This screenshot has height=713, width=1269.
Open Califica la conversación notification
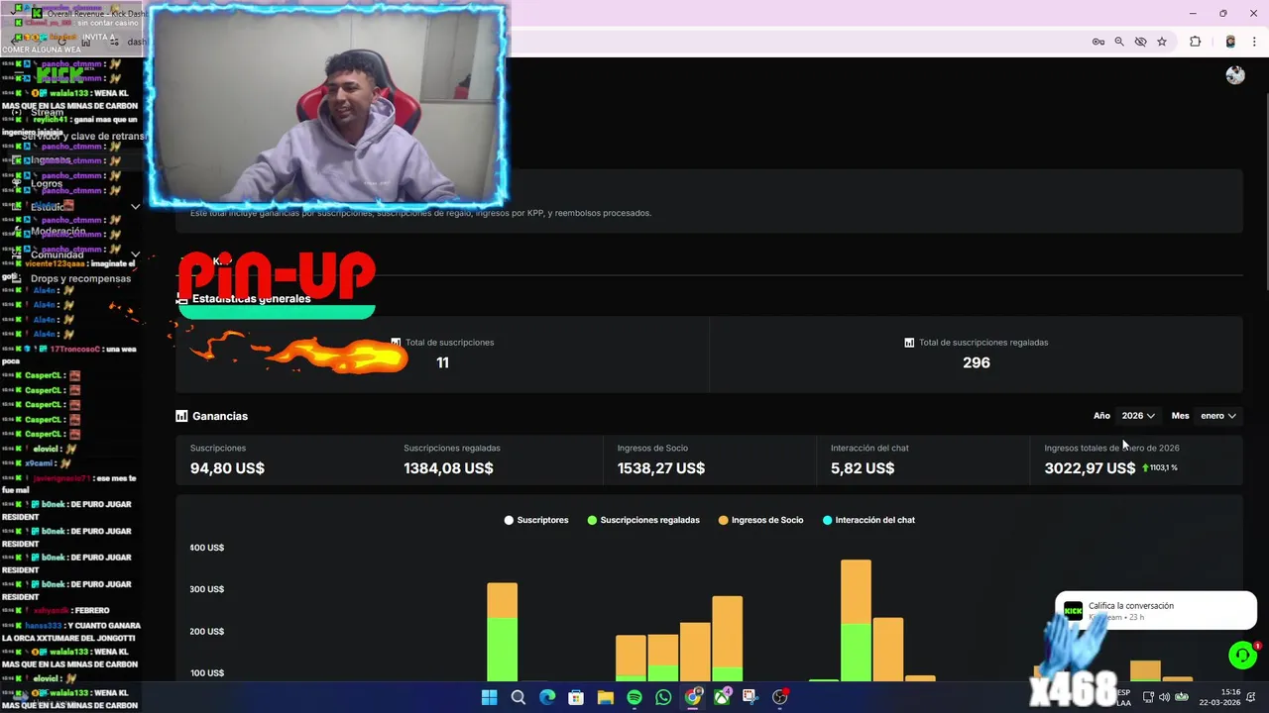click(1156, 611)
